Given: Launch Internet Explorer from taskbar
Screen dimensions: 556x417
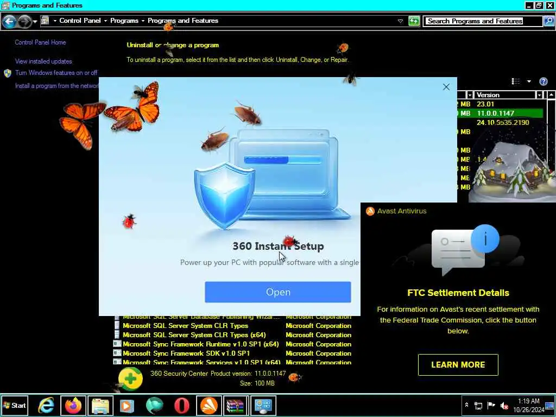Looking at the screenshot, I should coord(47,405).
